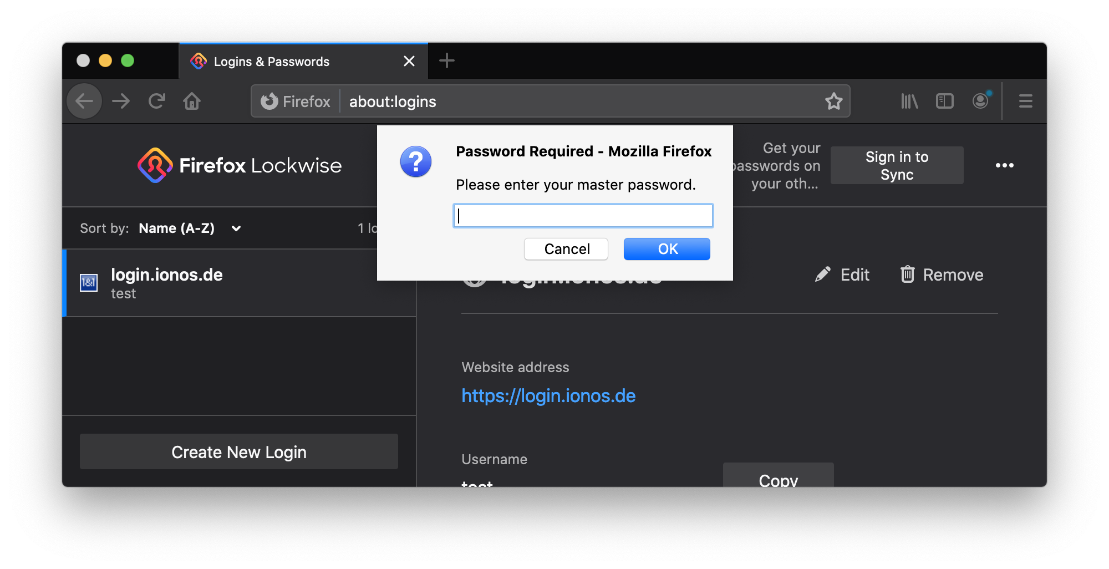Click the trash Remove icon

tap(907, 274)
